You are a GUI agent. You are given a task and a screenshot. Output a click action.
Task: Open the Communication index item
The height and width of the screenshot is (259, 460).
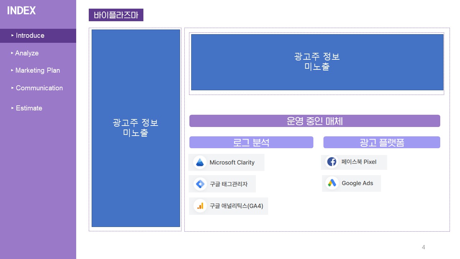pos(39,88)
